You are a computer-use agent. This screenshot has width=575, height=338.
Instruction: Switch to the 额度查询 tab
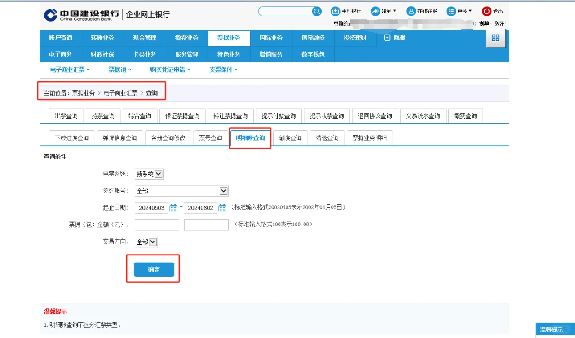[x=290, y=138]
